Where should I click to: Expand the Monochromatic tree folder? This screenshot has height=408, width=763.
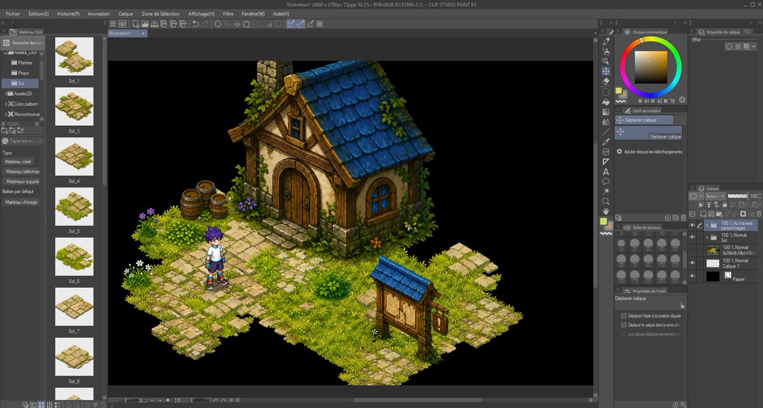pyautogui.click(x=7, y=114)
